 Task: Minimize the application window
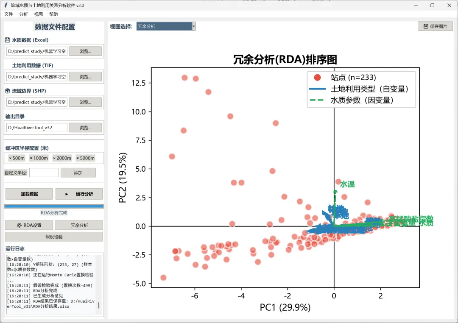(x=416, y=5)
